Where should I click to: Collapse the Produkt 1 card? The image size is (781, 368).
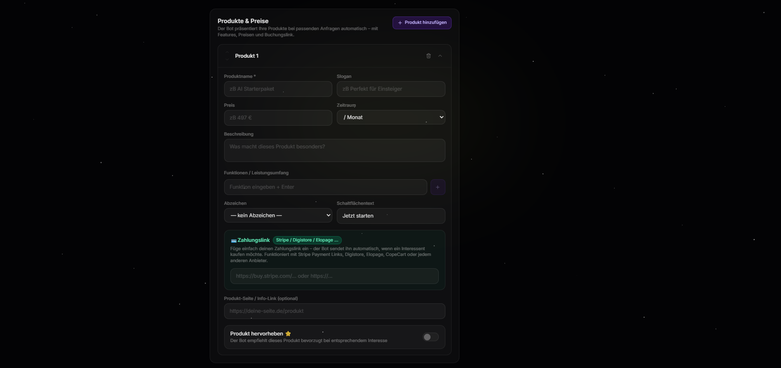[440, 56]
